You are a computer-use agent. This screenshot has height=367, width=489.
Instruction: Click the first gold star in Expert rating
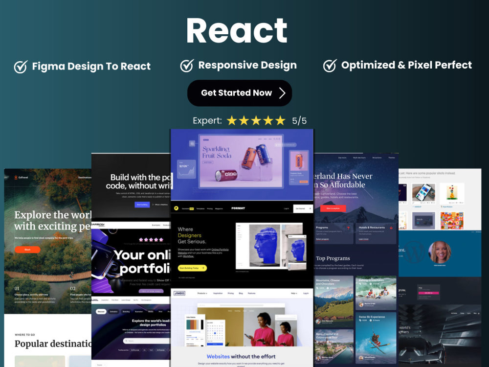[x=232, y=120]
